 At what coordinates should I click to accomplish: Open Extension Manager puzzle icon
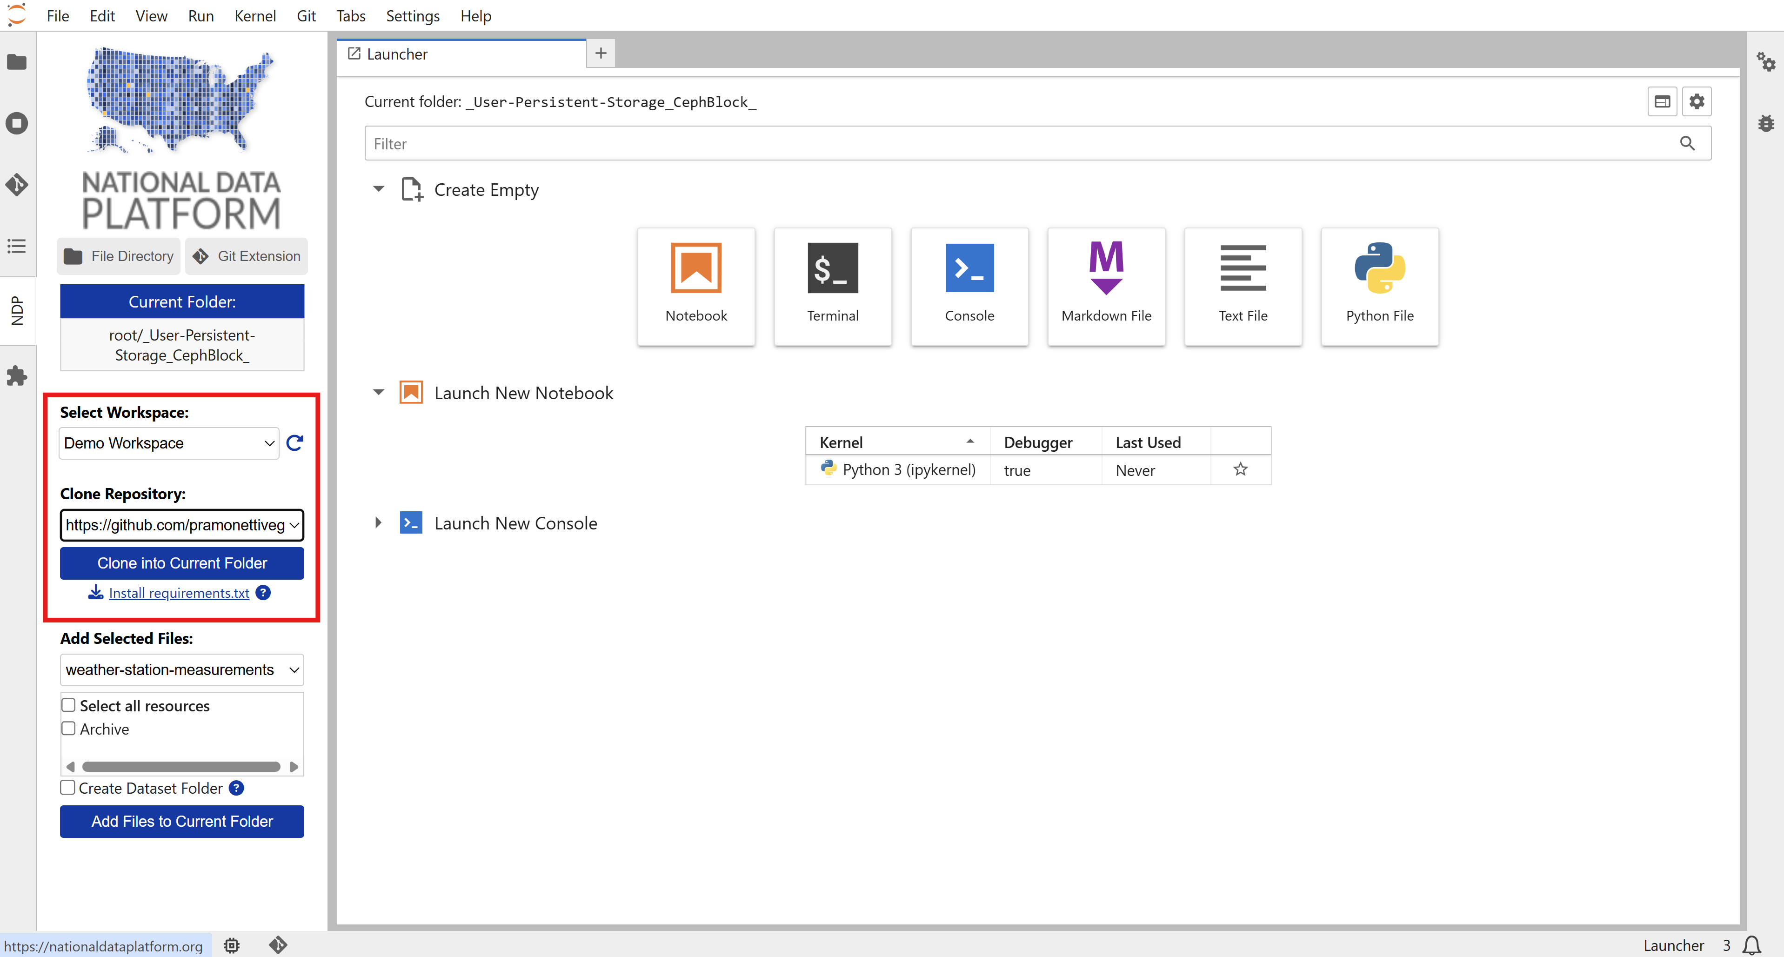pyautogui.click(x=17, y=376)
